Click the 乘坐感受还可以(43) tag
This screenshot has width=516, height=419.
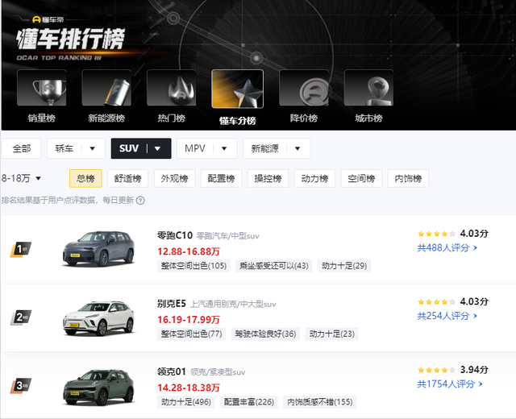coord(274,266)
